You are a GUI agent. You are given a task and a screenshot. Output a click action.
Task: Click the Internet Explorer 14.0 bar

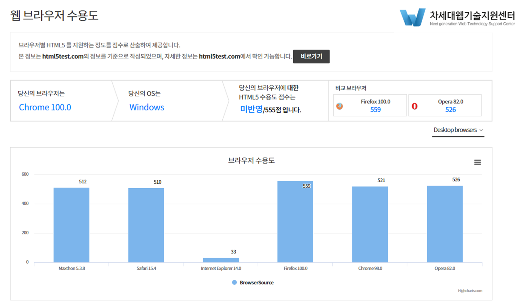tap(221, 260)
